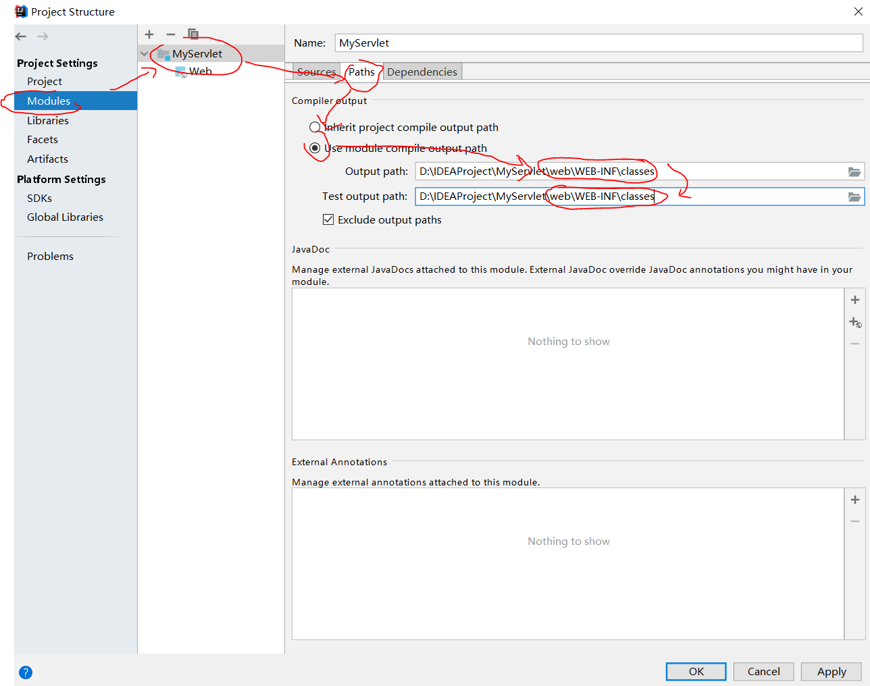Click the module Name input field
The height and width of the screenshot is (686, 870).
(598, 43)
